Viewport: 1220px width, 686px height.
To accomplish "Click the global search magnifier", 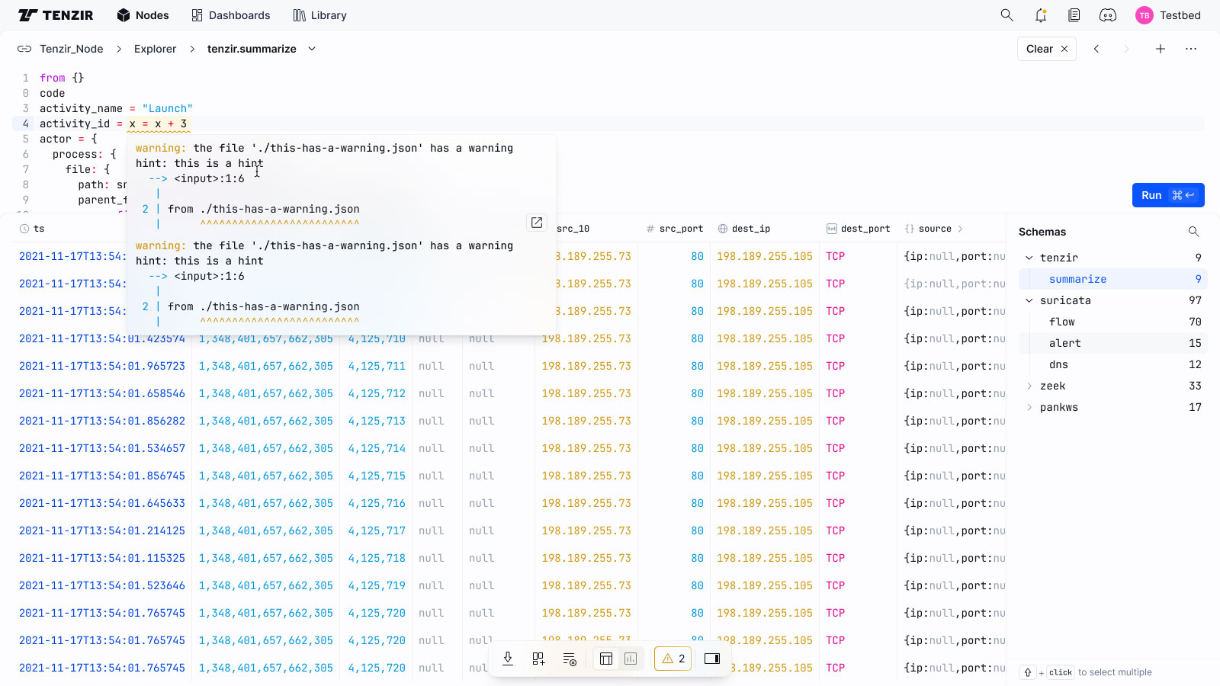I will tap(1006, 15).
